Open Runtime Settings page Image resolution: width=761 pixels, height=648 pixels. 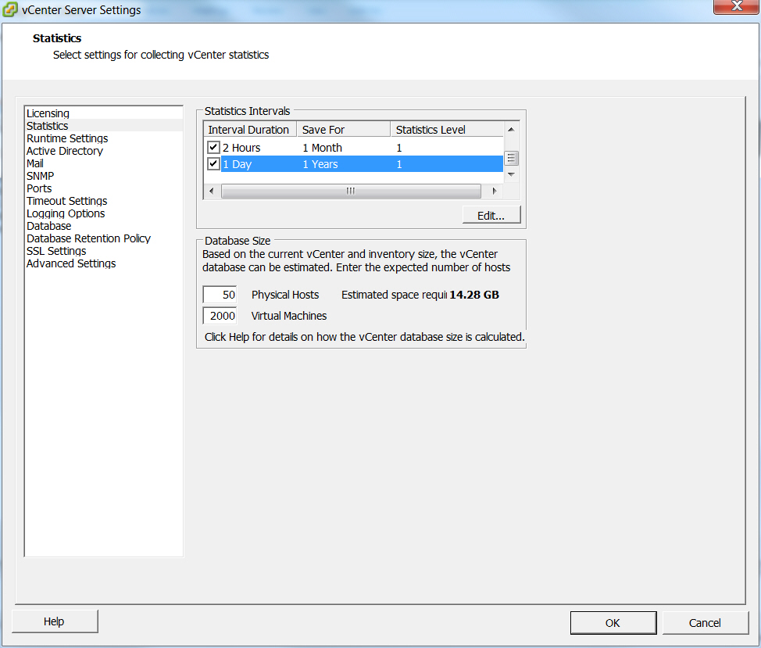point(67,138)
